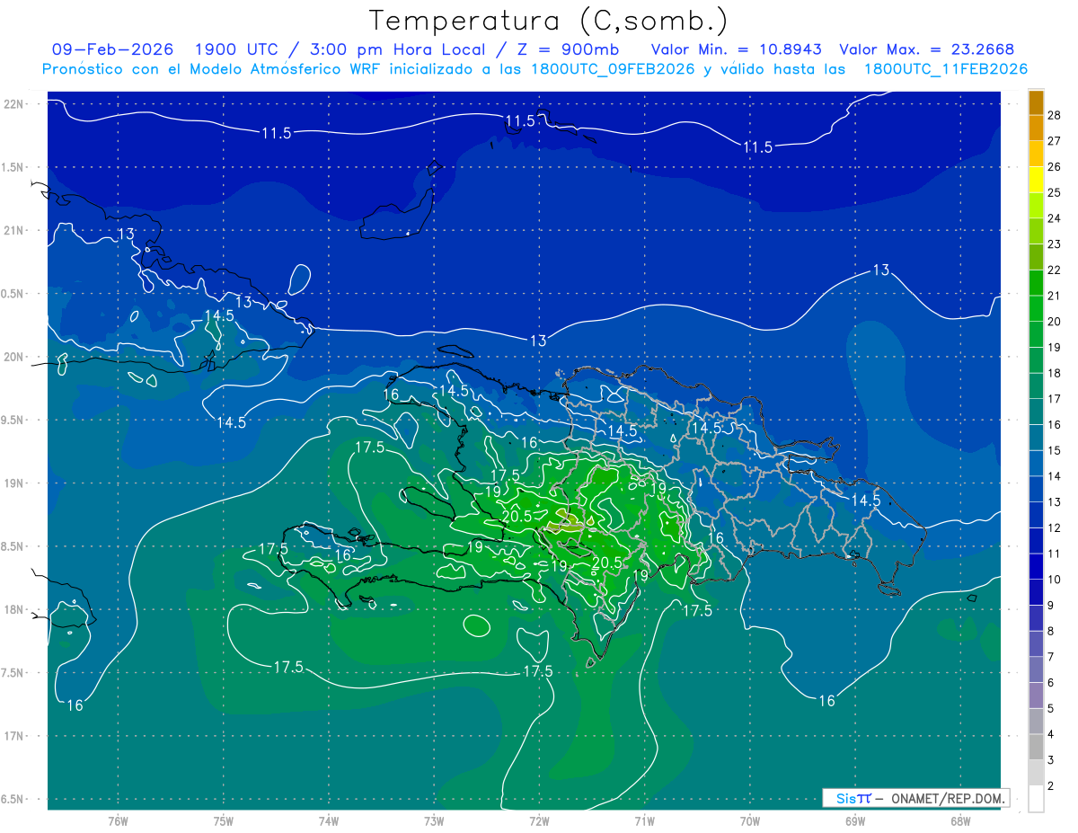This screenshot has height=833, width=1078.
Task: Click "Pronóstico con el Modelo Atmósferico WRF" text
Action: 214,69
